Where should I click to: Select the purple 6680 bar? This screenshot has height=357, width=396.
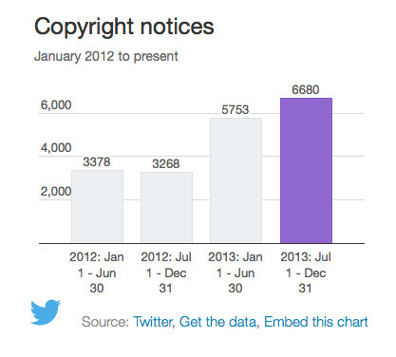pyautogui.click(x=306, y=171)
